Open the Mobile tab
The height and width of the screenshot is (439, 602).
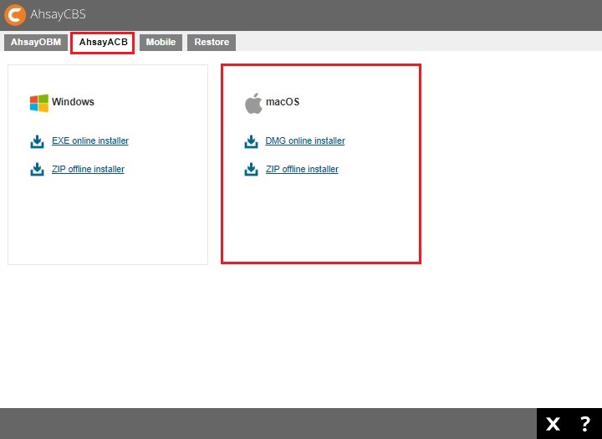pos(161,42)
